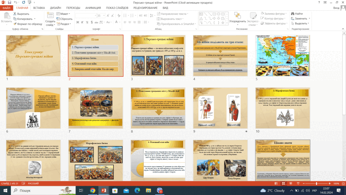The width and height of the screenshot is (346, 195).
Task: Open the font size 35 dropdown
Action: point(104,15)
